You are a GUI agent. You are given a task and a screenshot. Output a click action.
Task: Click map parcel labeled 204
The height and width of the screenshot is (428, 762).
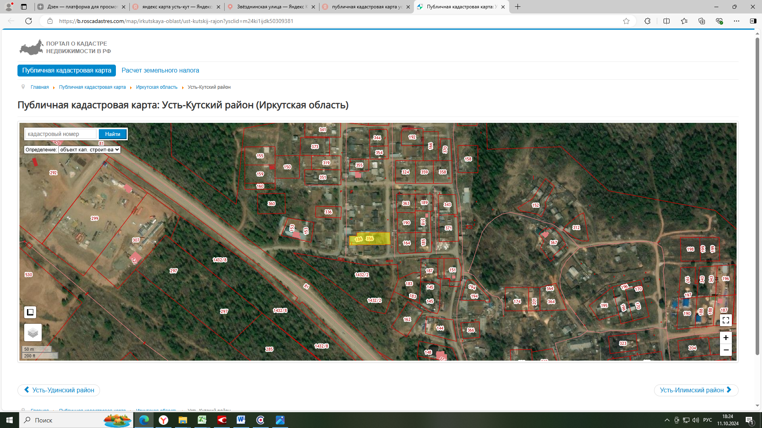coord(693,348)
